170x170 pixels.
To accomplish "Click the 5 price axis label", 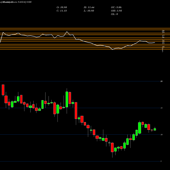I will pyautogui.click(x=161, y=161).
